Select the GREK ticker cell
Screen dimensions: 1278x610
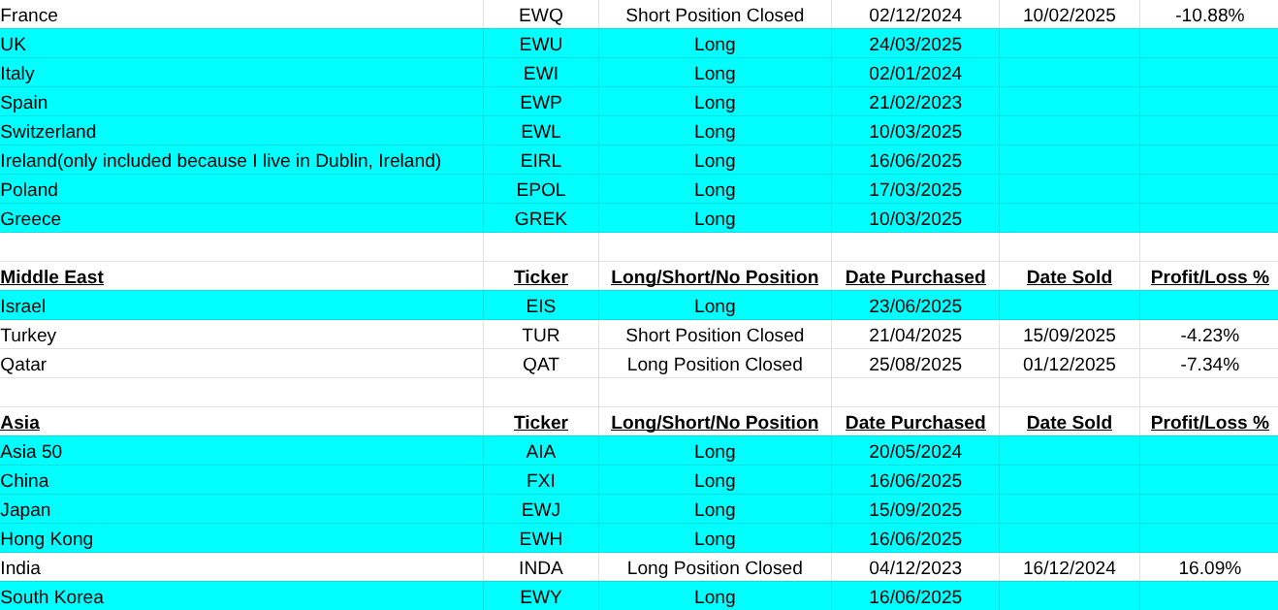[x=540, y=219]
